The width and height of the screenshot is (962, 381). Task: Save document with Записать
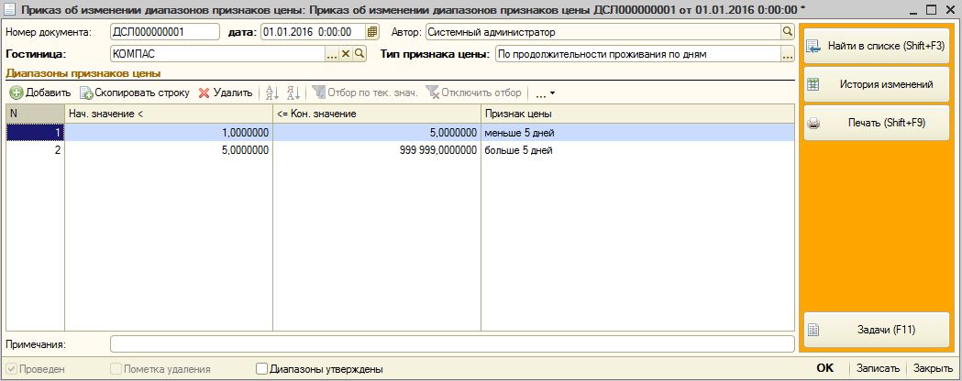point(878,369)
